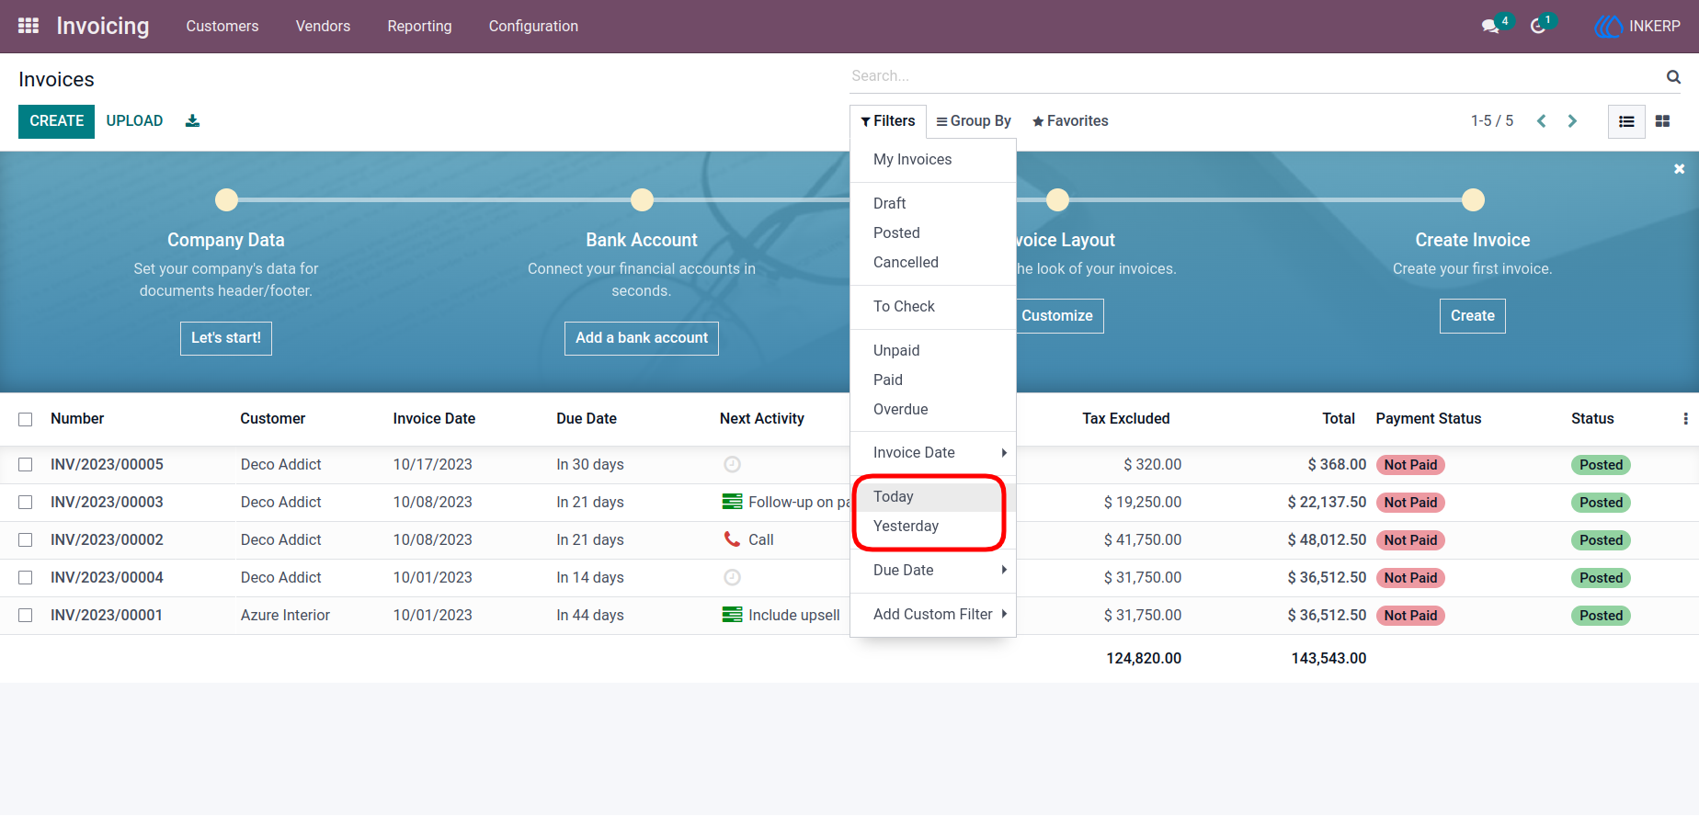This screenshot has height=816, width=1699.
Task: Click the search magnifier icon
Action: [x=1673, y=76]
